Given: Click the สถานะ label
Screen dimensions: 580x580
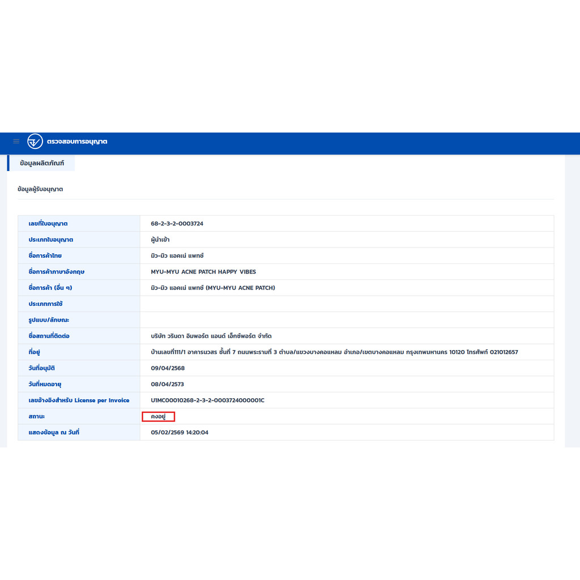Looking at the screenshot, I should (x=37, y=416).
